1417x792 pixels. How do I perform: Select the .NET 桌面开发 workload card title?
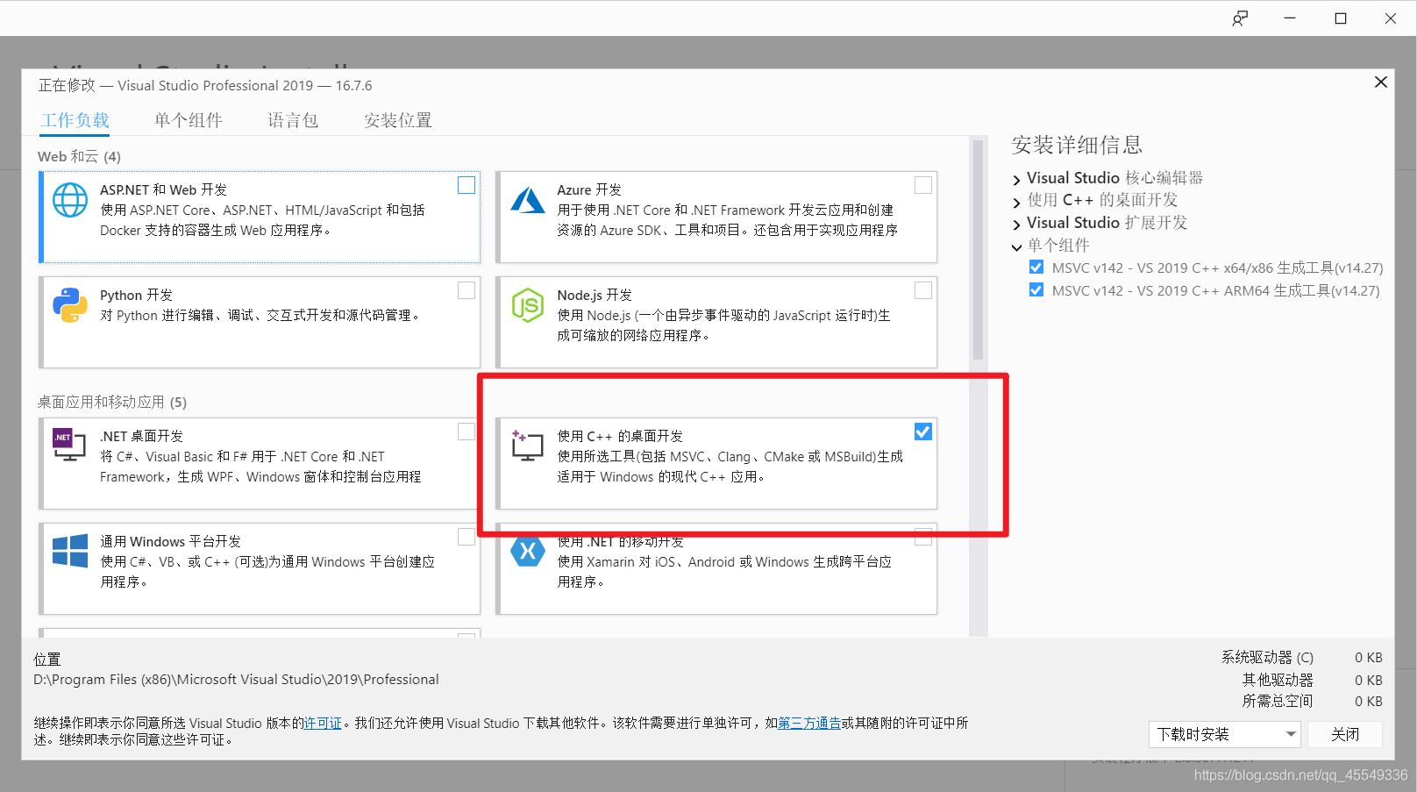pyautogui.click(x=141, y=436)
